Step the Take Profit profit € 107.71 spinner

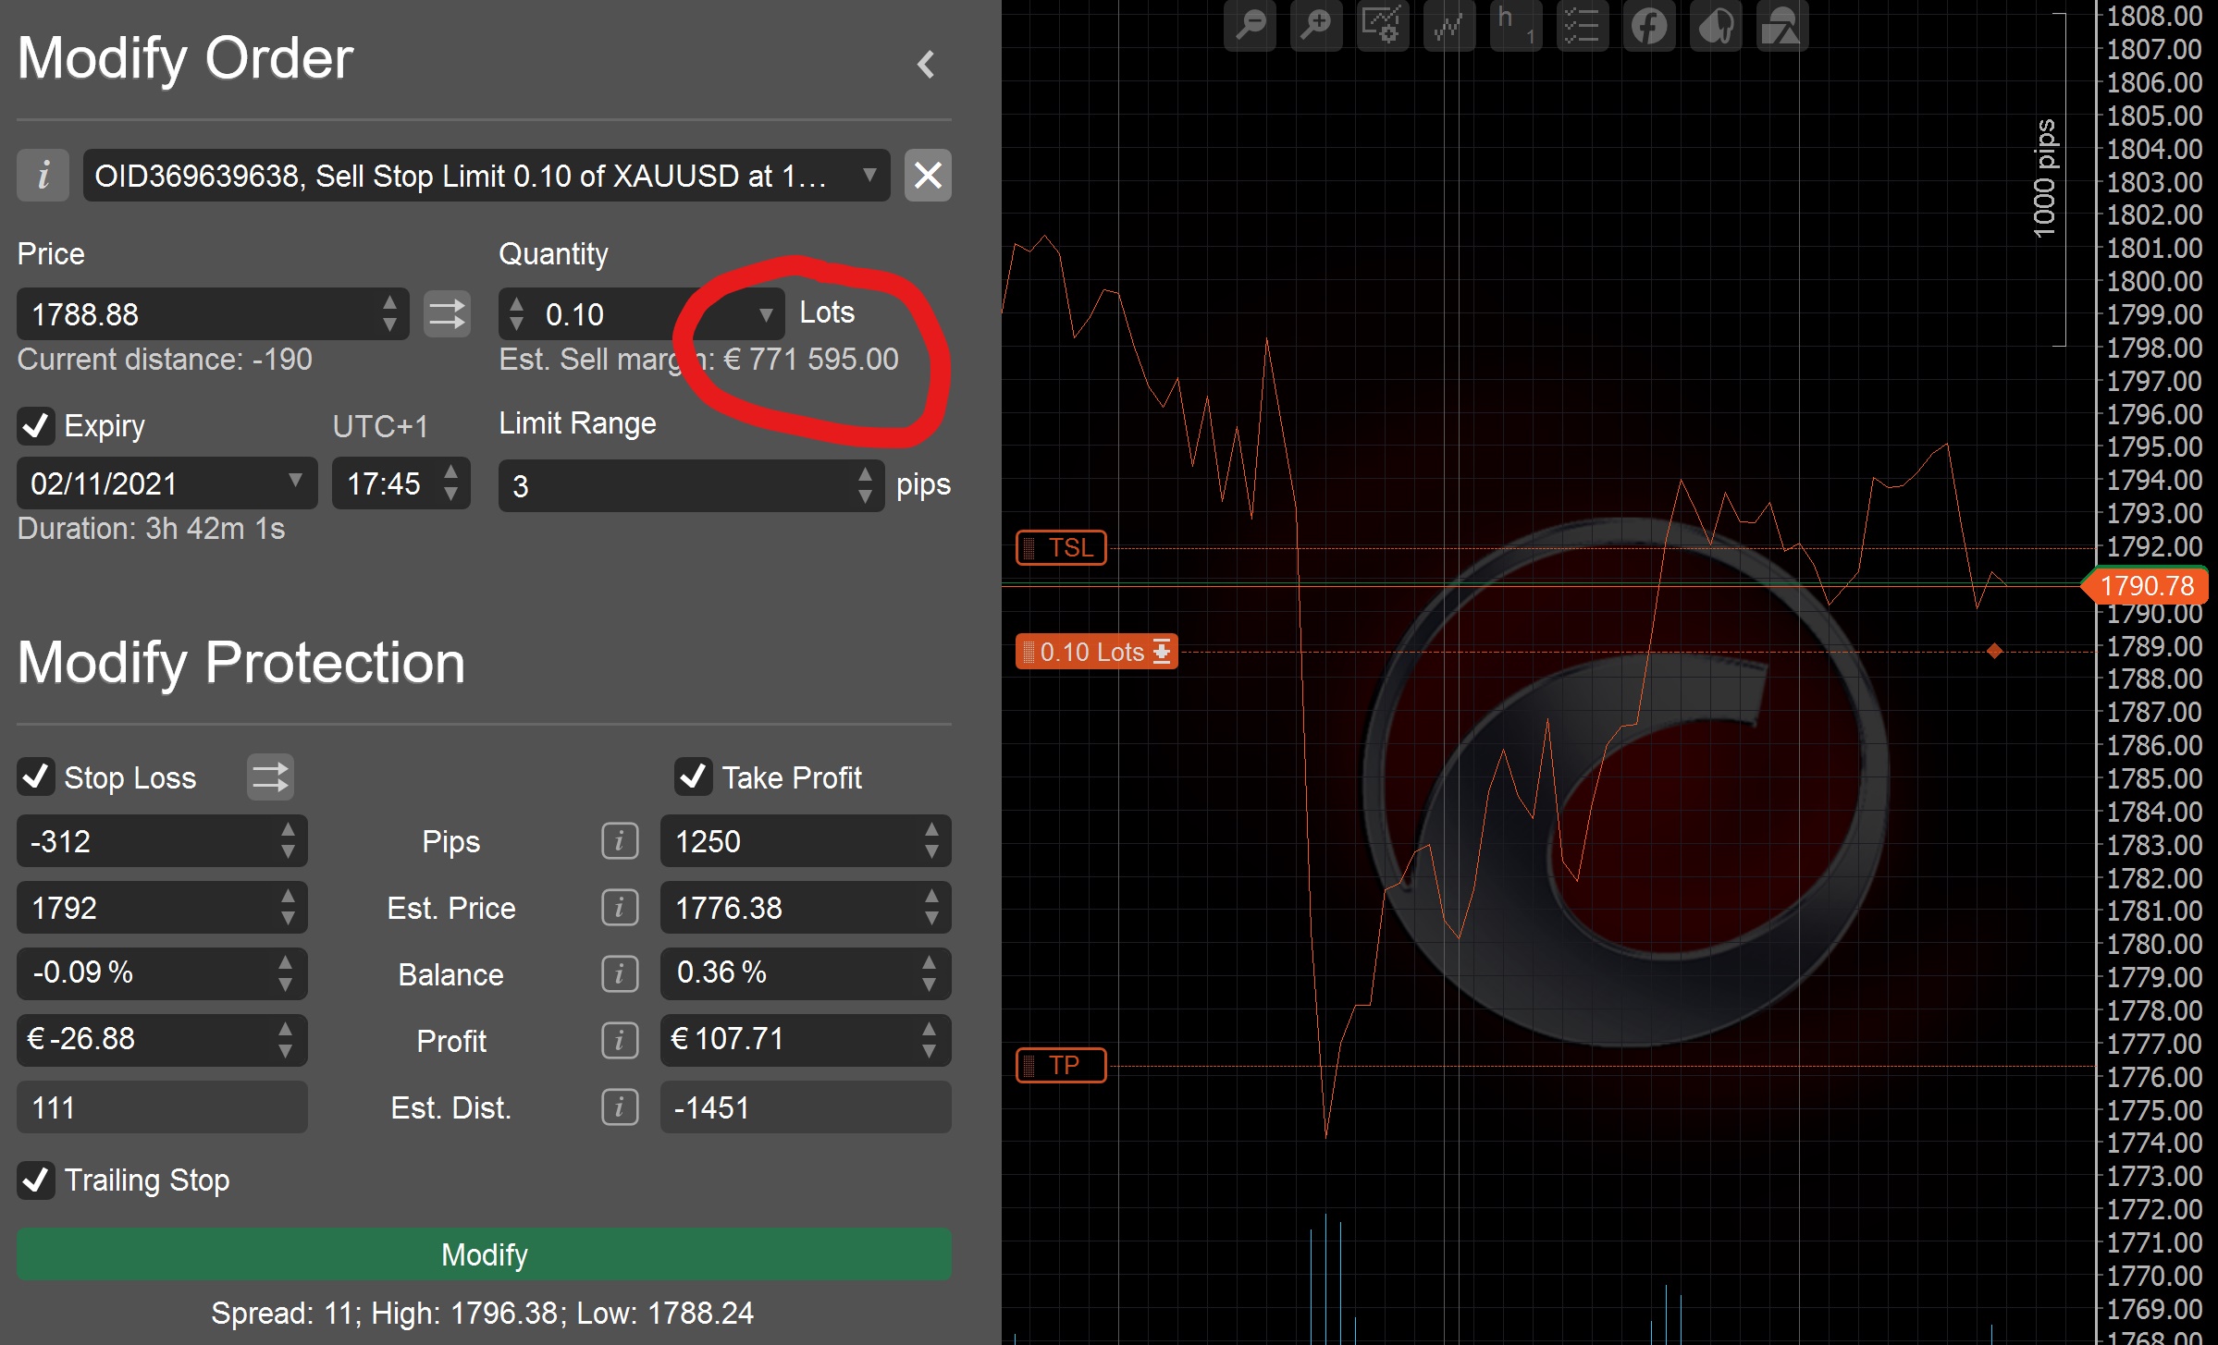929,1040
